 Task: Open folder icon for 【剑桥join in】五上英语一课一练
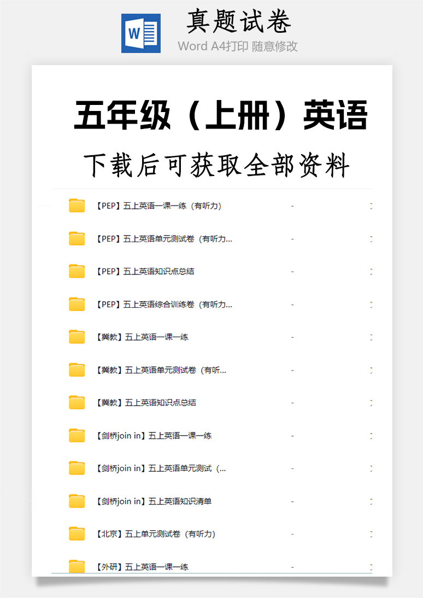77,435
